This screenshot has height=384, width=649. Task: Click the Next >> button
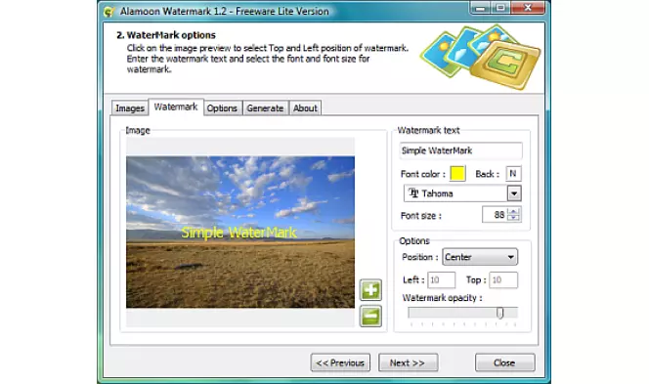[x=408, y=363]
